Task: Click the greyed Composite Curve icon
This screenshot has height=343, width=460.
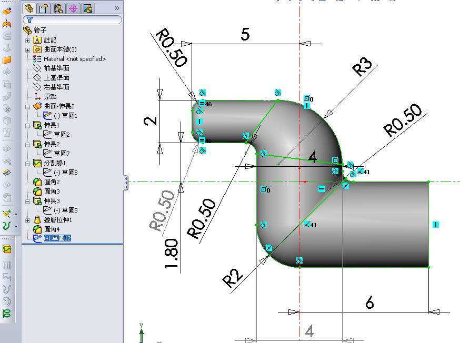Action: tap(7, 277)
